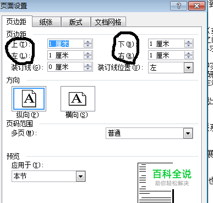Click the help question mark button
The width and height of the screenshot is (213, 203).
click(178, 6)
